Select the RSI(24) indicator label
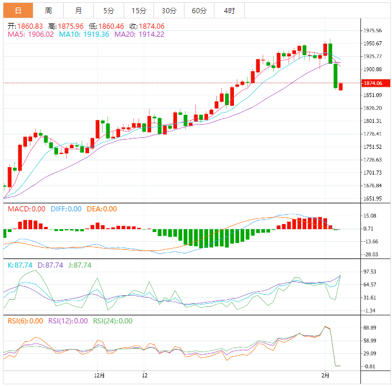 pyautogui.click(x=113, y=321)
